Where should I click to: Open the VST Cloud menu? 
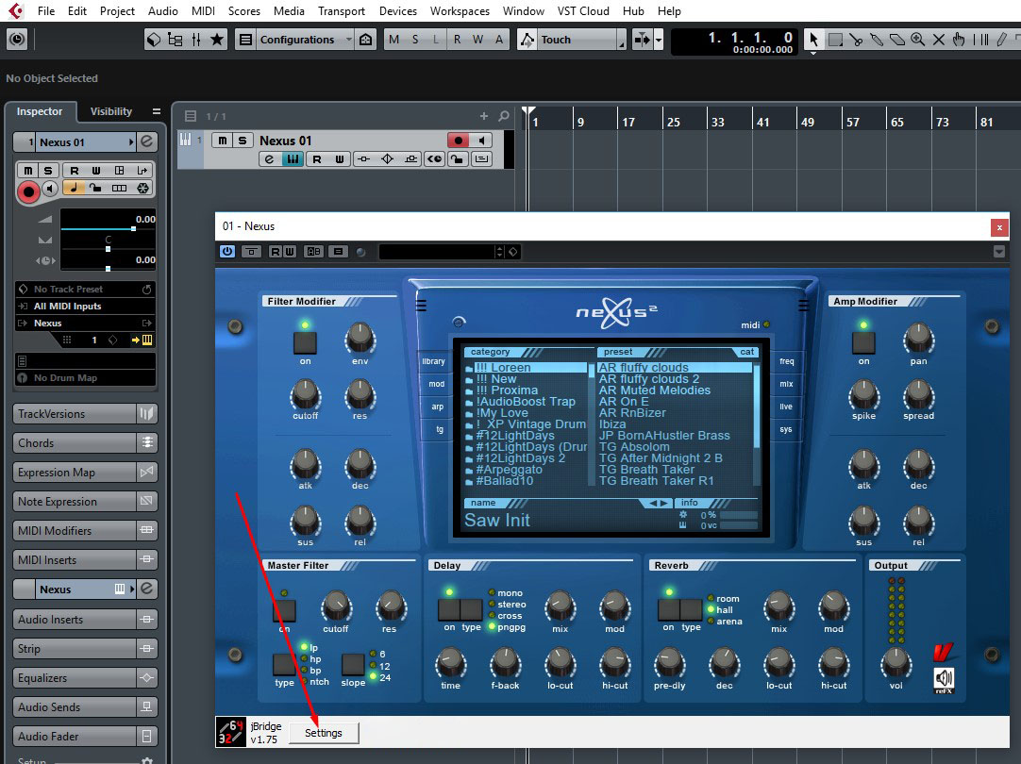tap(583, 10)
